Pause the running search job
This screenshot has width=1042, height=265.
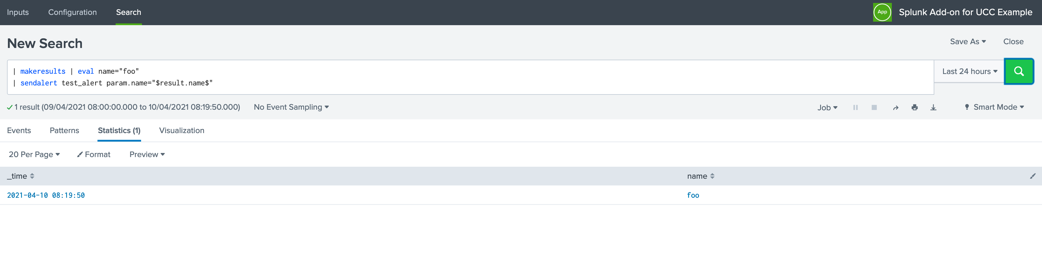855,107
